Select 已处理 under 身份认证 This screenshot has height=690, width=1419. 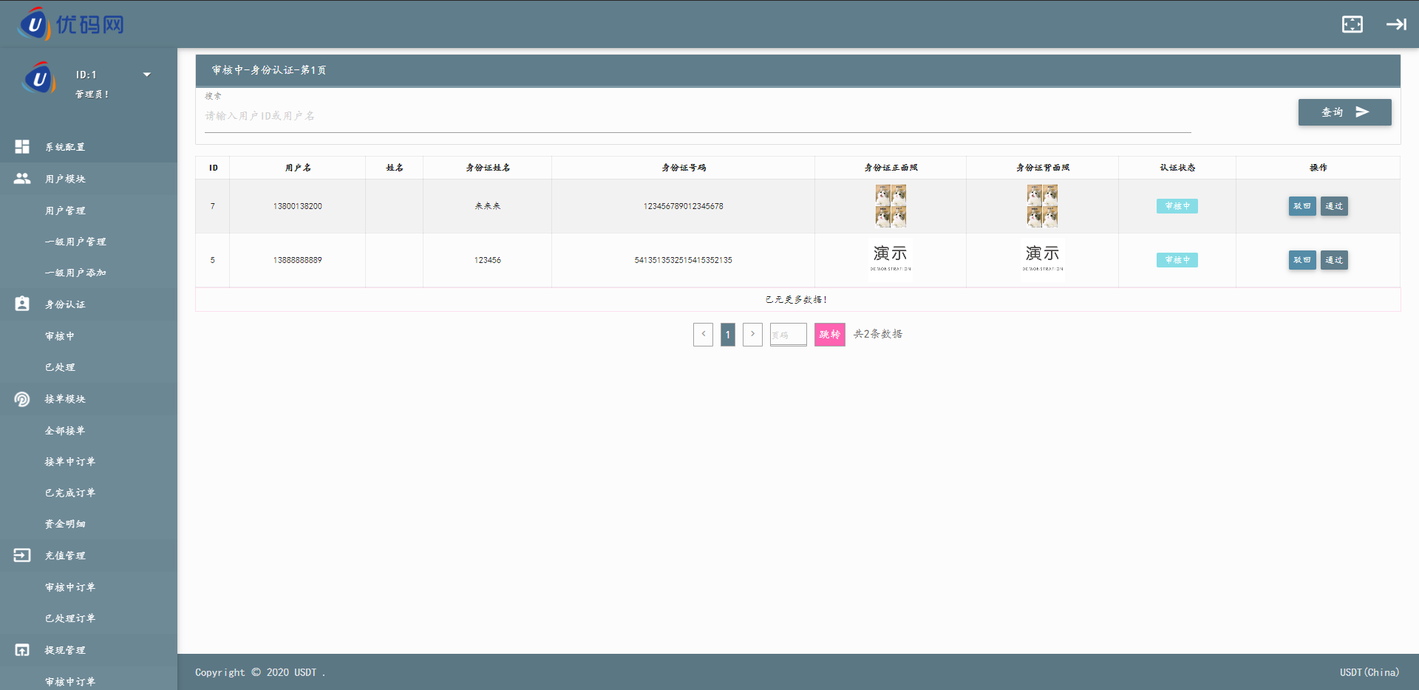pos(89,367)
